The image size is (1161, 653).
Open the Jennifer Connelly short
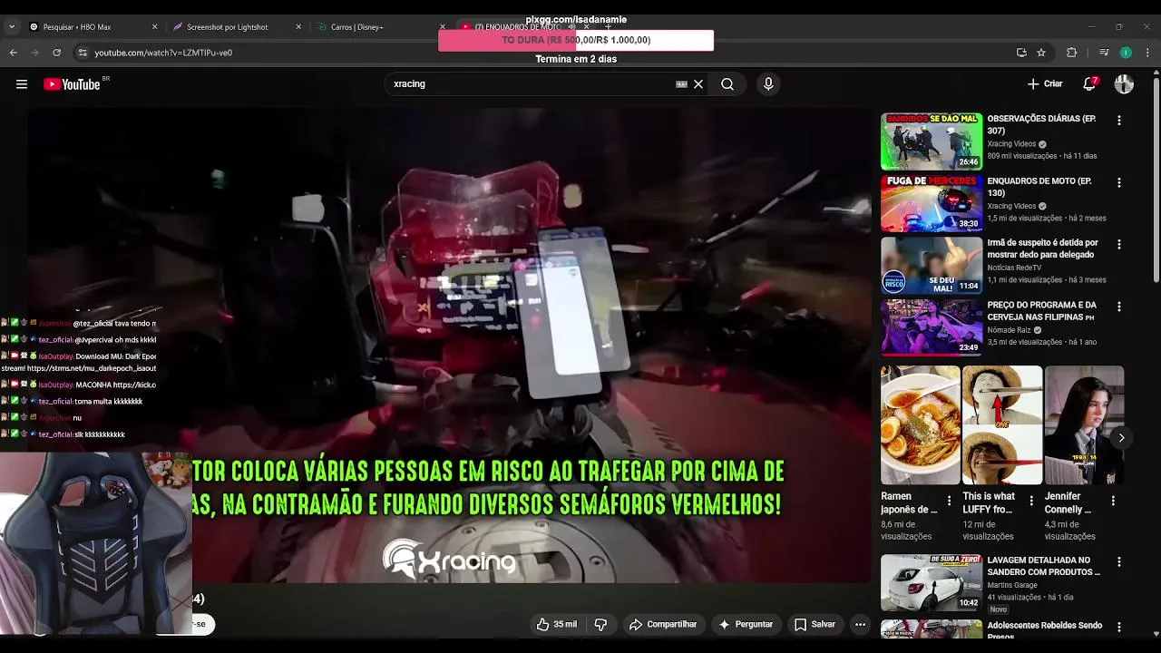(1084, 425)
